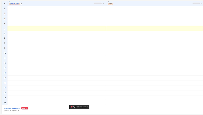Click the filter input of YTD column

coord(197,4)
